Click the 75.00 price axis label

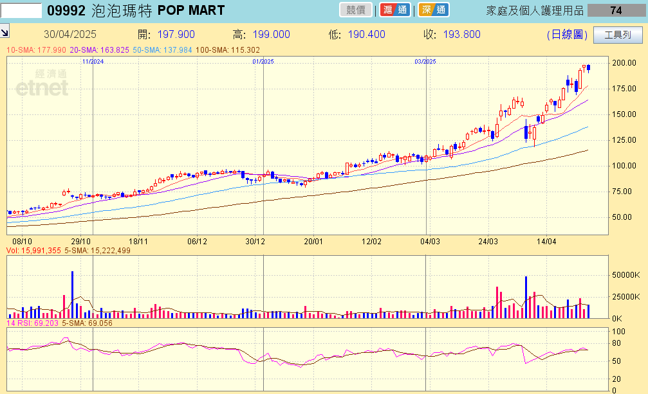(622, 192)
